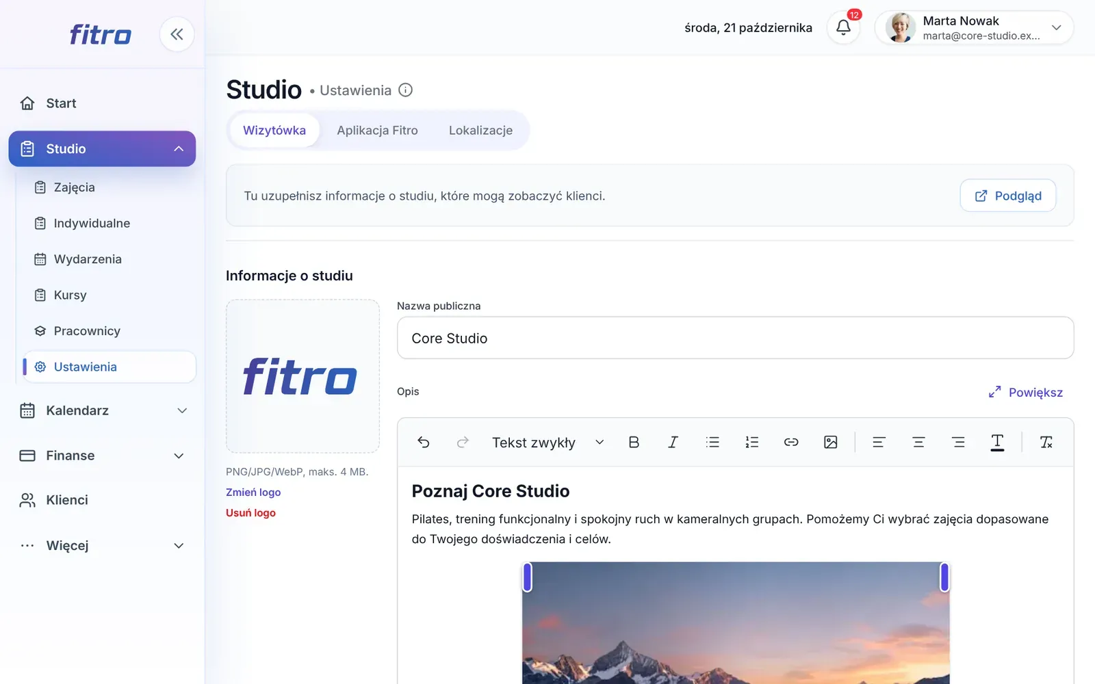Toggle bold formatting
This screenshot has width=1095, height=684.
coord(634,443)
